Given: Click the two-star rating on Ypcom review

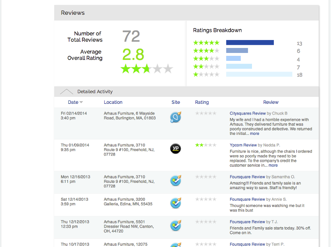Looking at the screenshot, I should pyautogui.click(x=206, y=145).
